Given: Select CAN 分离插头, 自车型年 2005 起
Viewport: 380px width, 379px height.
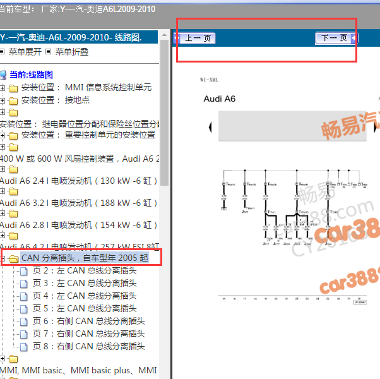Looking at the screenshot, I should 85,258.
